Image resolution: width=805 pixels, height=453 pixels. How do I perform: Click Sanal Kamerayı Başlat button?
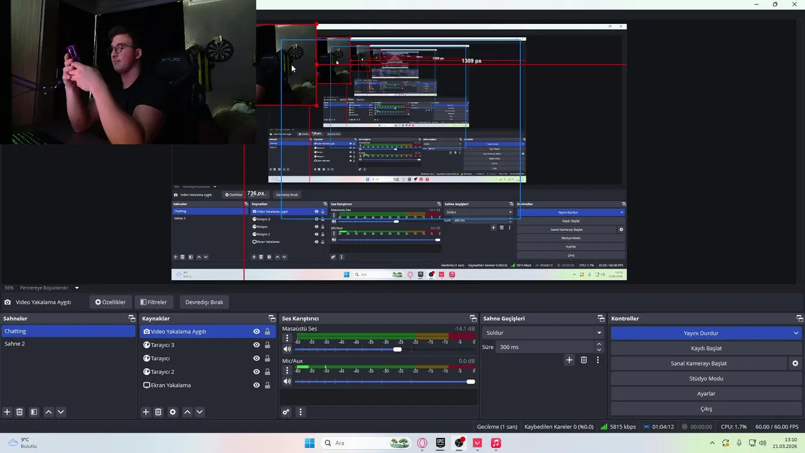(699, 363)
